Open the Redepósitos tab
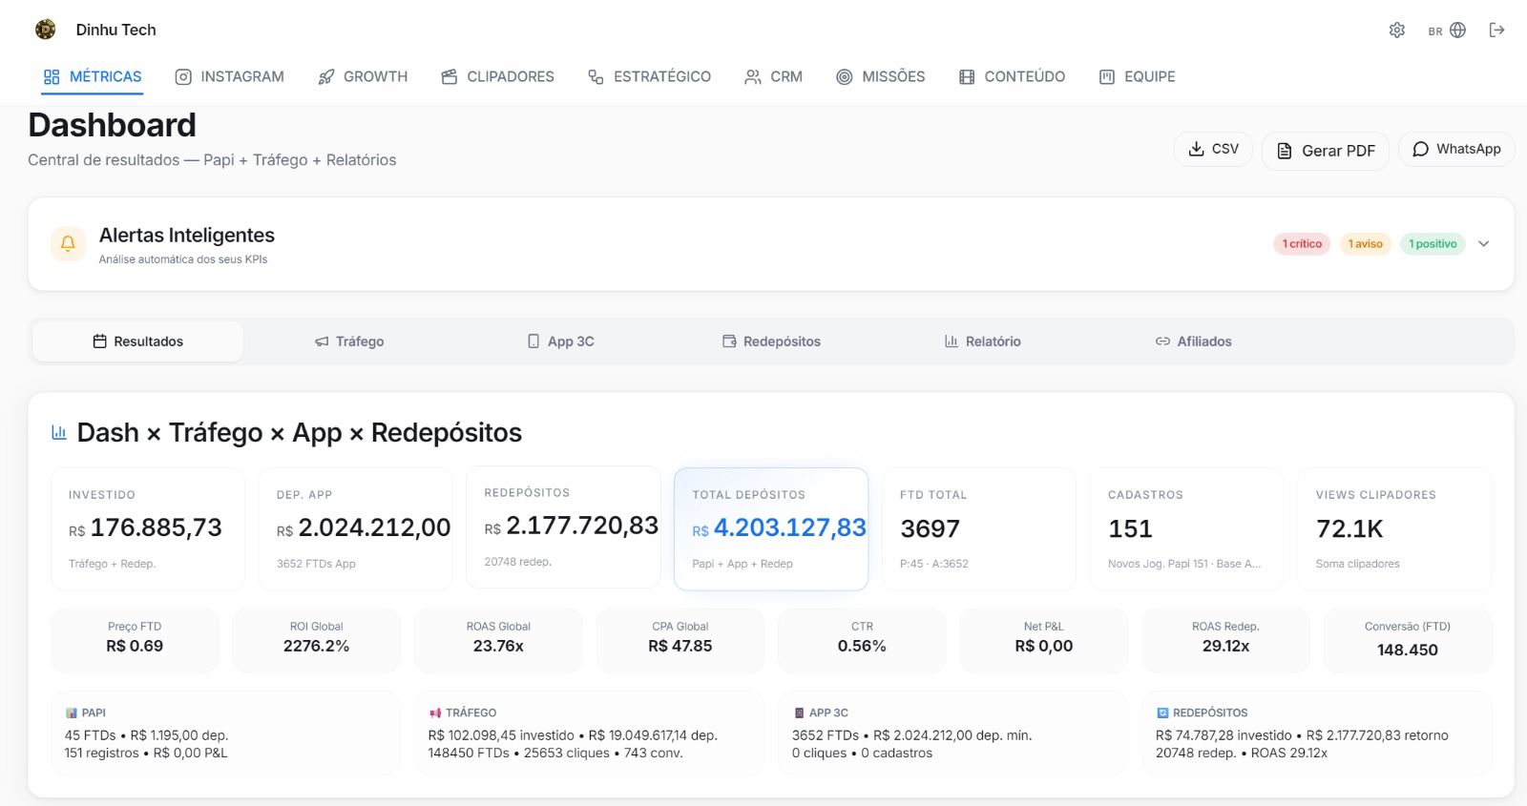Screen dimensions: 1527x806 (771, 341)
